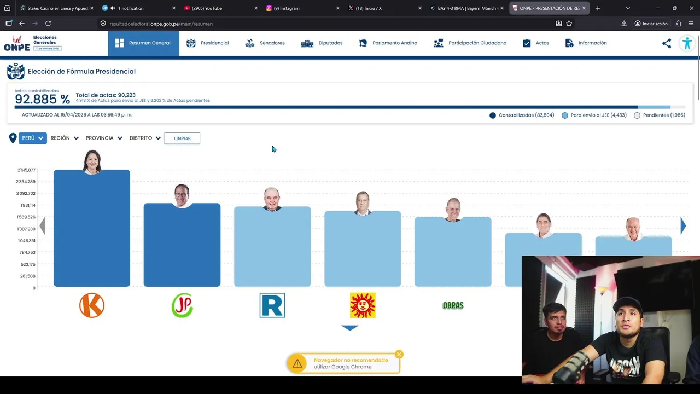Click the share icon in header
The width and height of the screenshot is (700, 394).
(x=667, y=43)
